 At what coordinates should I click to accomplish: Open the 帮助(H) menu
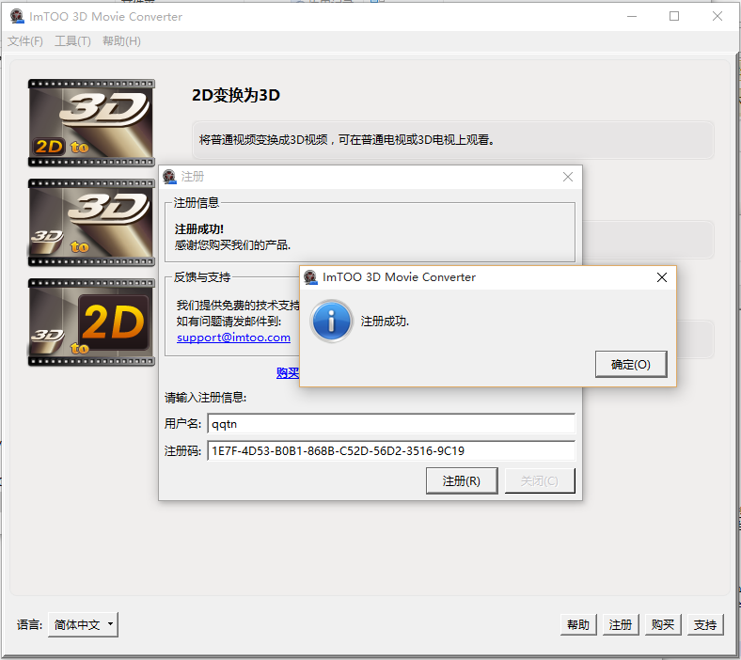121,41
